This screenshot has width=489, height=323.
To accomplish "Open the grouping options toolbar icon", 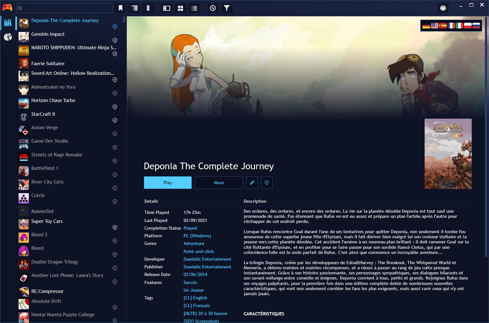I will (x=134, y=8).
